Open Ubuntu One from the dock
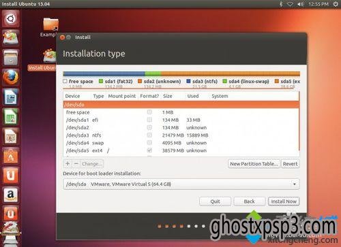 tap(11, 175)
